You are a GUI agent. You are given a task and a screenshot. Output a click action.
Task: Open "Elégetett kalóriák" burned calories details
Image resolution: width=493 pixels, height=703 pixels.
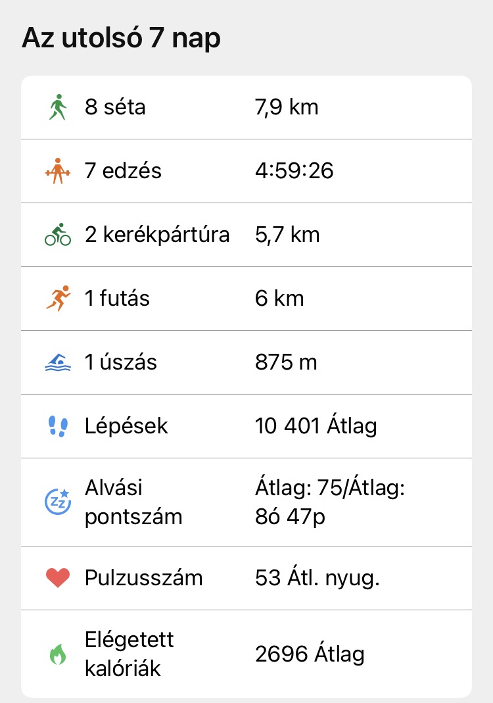coord(129,654)
